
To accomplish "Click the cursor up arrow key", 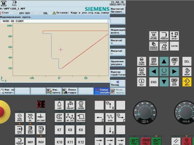I will (164, 61).
